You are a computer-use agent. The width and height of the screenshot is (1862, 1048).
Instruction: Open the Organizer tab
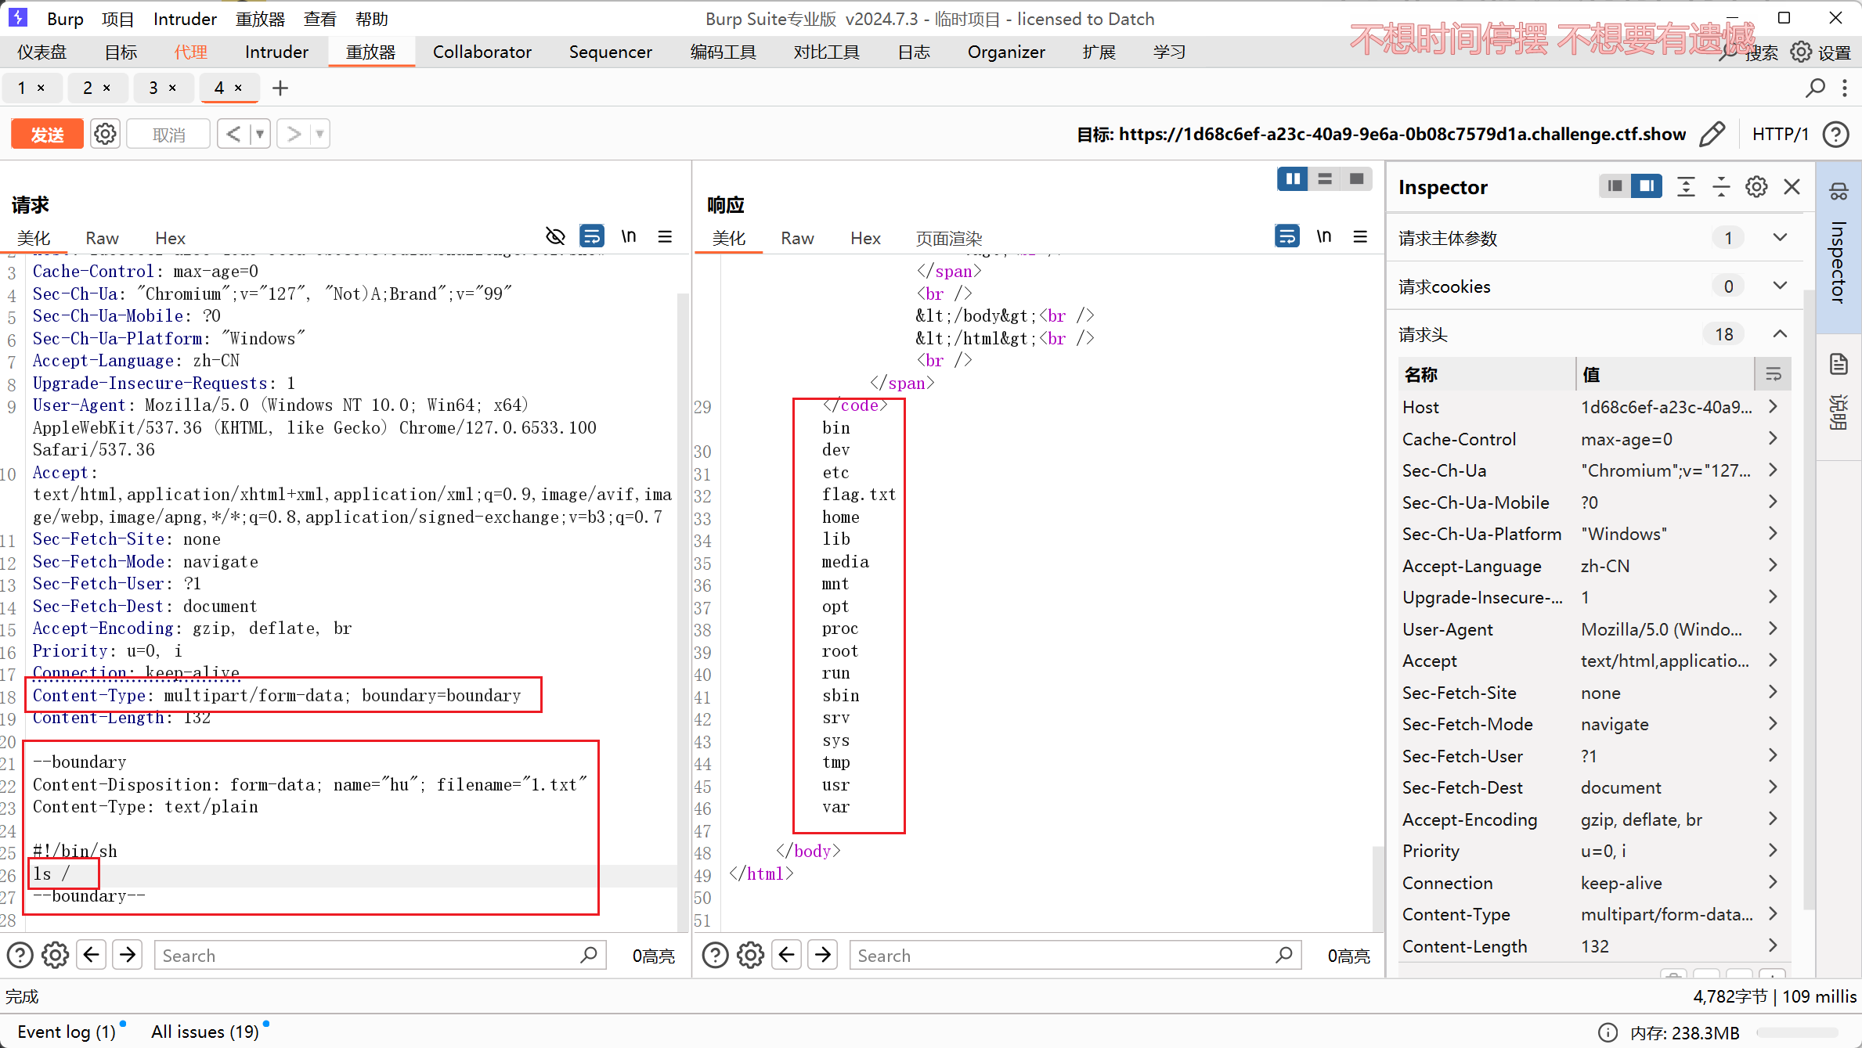[x=1006, y=52]
